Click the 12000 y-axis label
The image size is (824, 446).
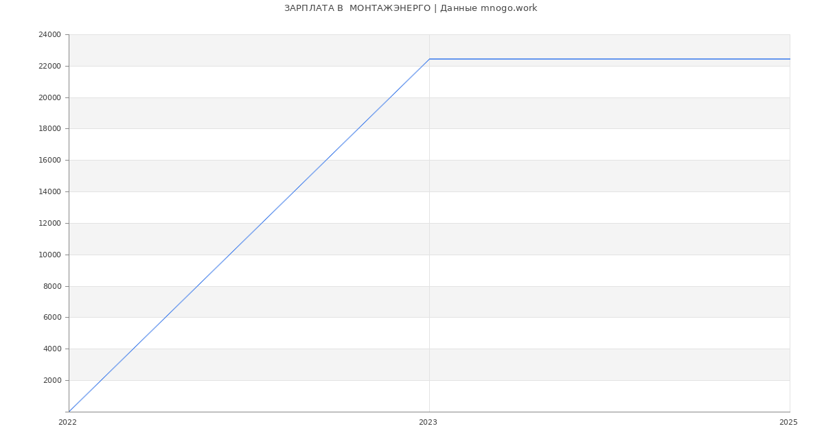tap(49, 224)
